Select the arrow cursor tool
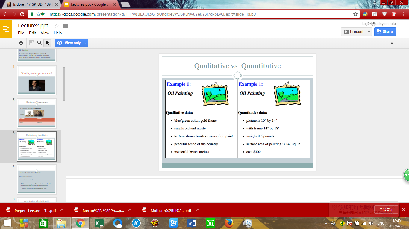 tap(47, 43)
